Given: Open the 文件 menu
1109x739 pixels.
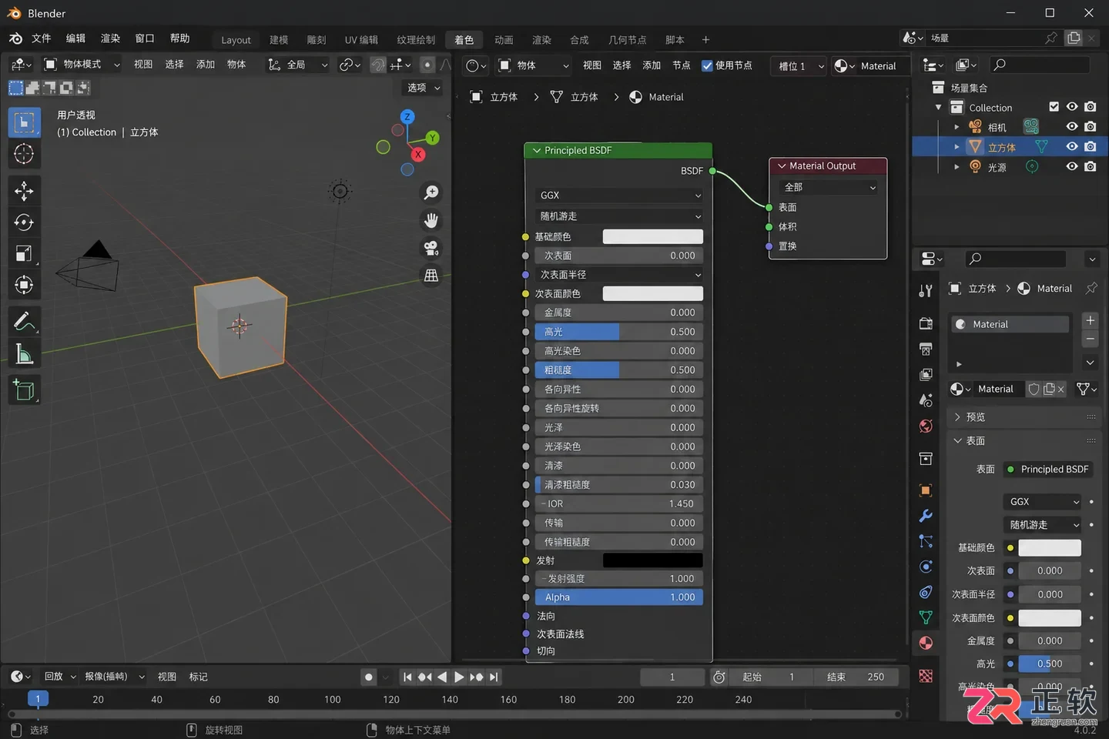Looking at the screenshot, I should 41,38.
